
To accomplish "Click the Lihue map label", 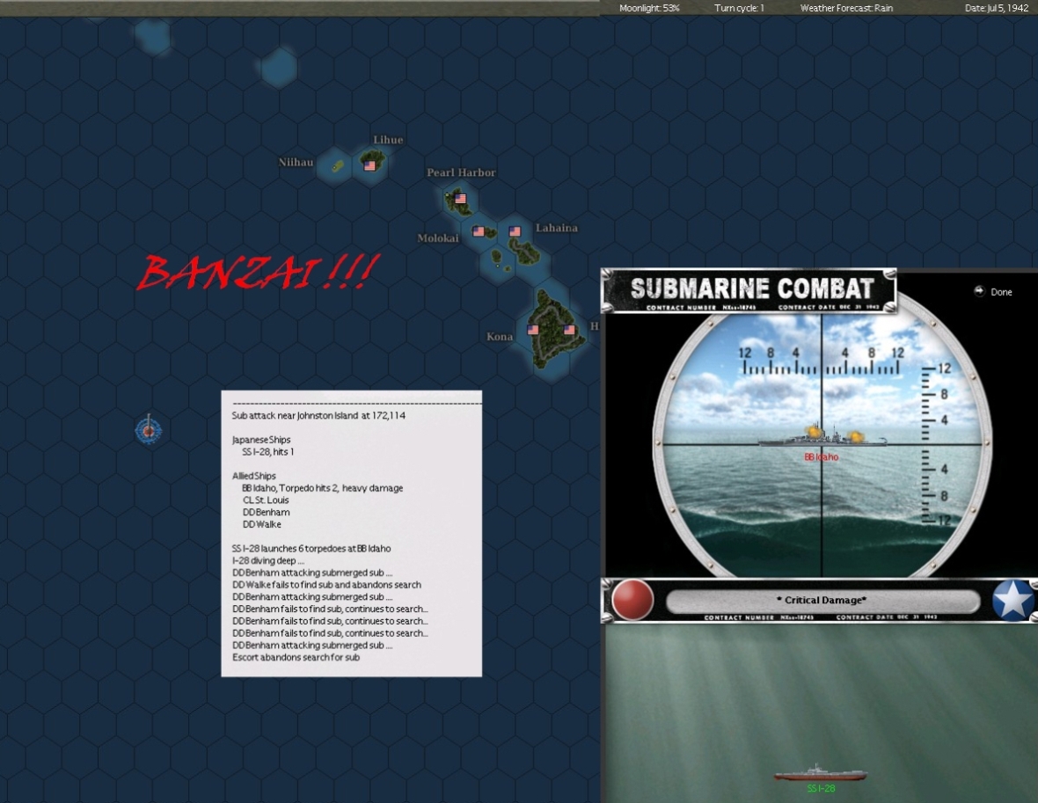I will point(388,140).
